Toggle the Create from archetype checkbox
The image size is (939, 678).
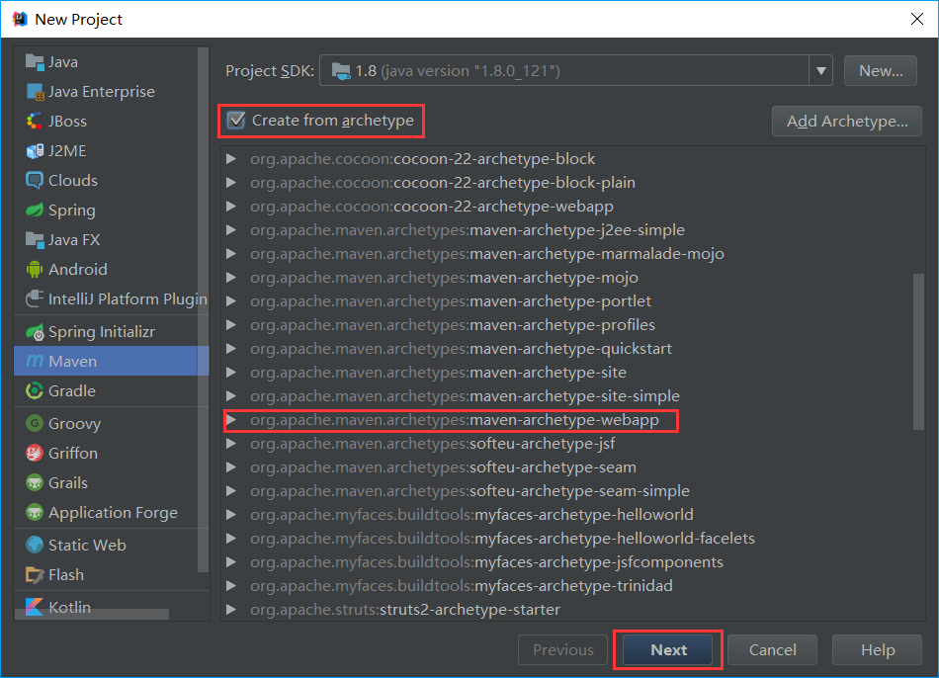tap(236, 121)
